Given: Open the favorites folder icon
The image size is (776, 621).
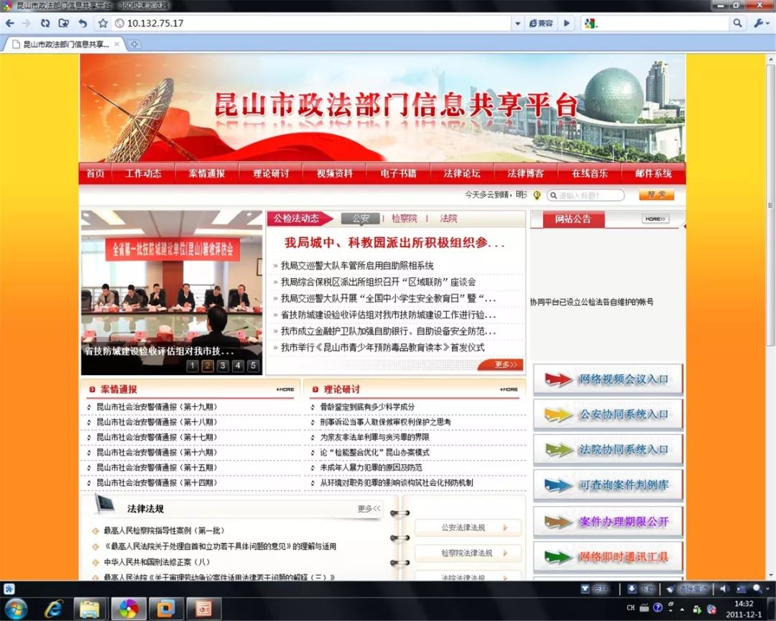Looking at the screenshot, I should coord(64,23).
